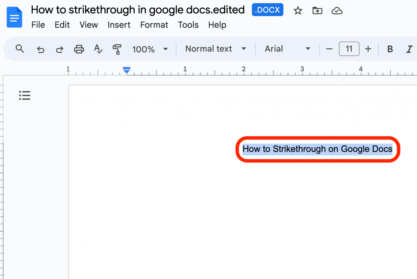Print the document

79,49
